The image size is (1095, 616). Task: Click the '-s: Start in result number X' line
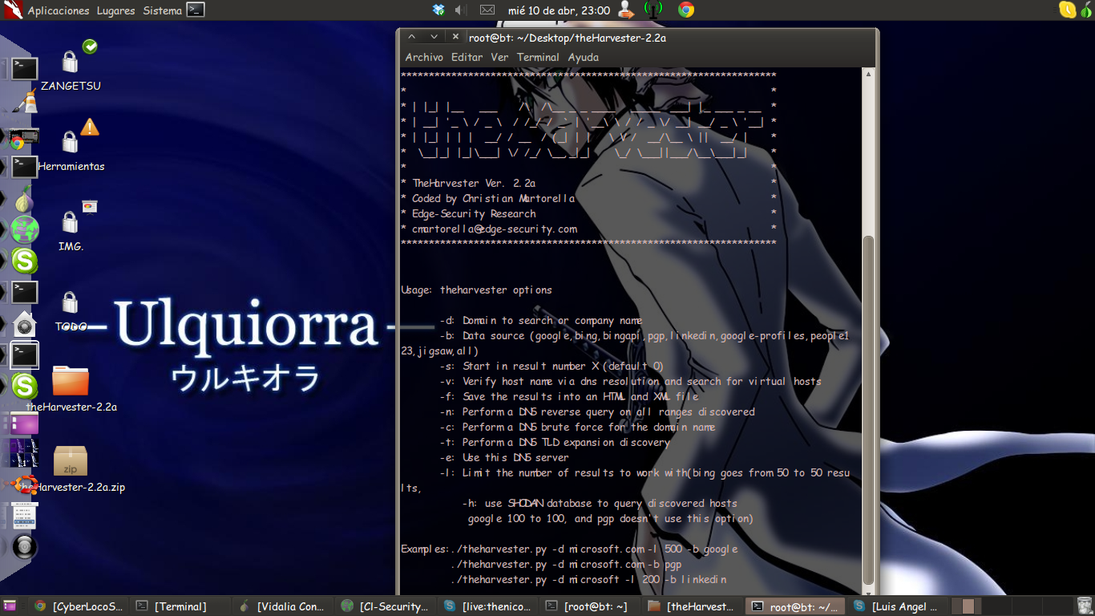(x=552, y=366)
